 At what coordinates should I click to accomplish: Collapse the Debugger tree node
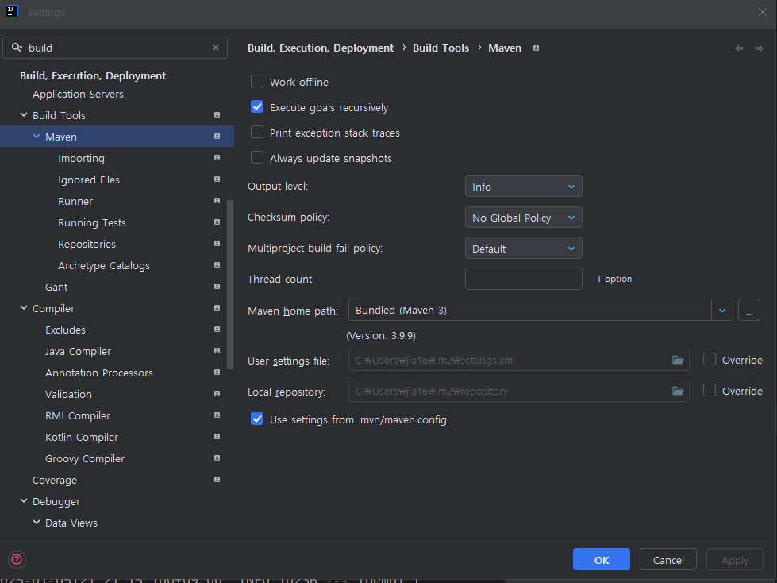[x=24, y=501]
